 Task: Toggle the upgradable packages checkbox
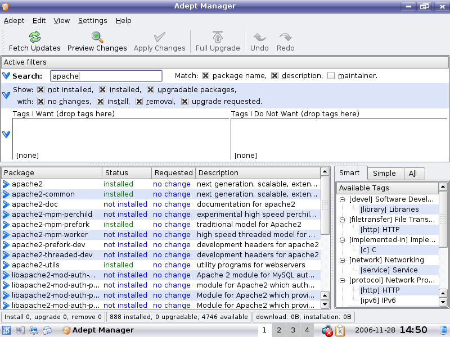[150, 90]
